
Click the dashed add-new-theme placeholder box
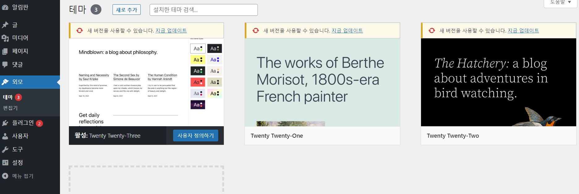(146, 180)
